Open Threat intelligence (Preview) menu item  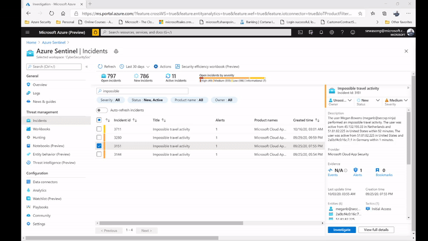[x=54, y=163]
